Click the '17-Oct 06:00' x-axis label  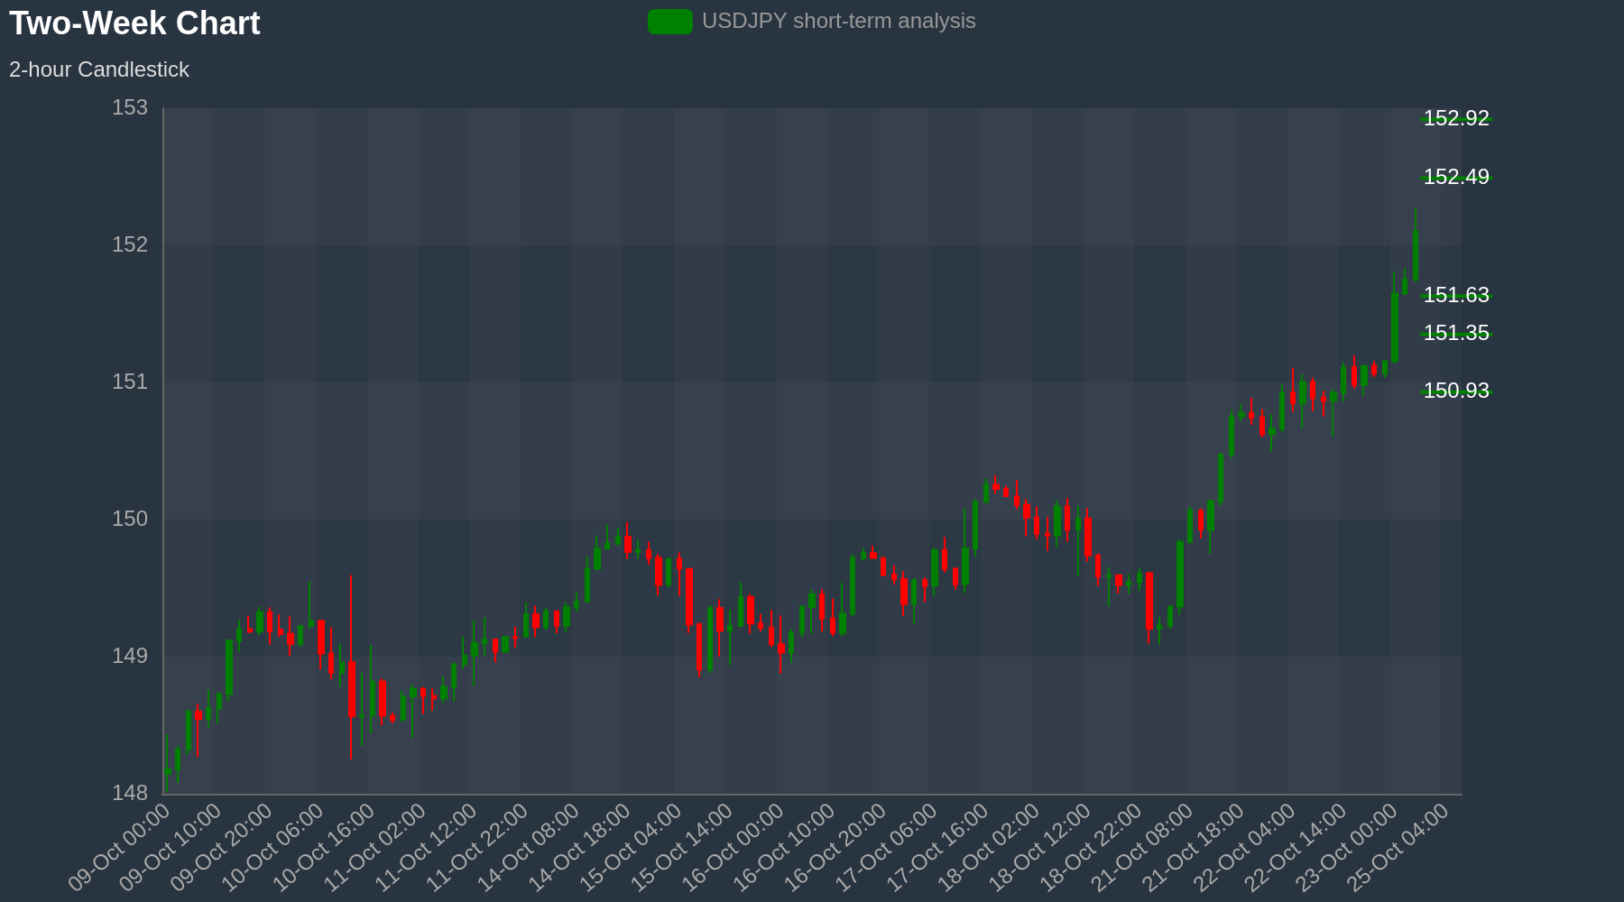(887, 848)
